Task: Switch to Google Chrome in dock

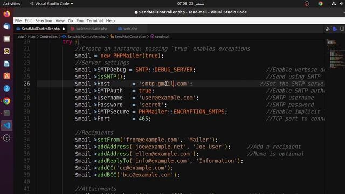Action: tap(6, 101)
